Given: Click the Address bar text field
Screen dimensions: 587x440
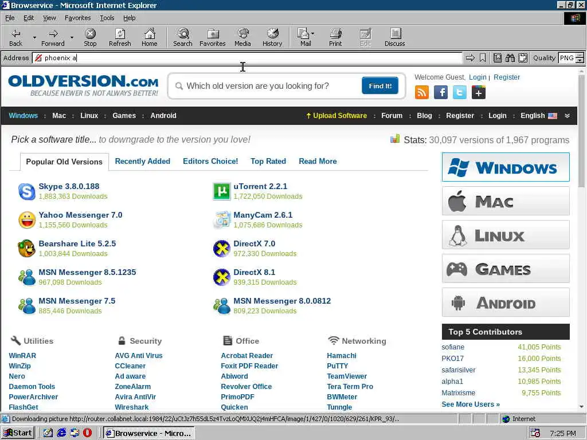Looking at the screenshot, I should pos(247,58).
